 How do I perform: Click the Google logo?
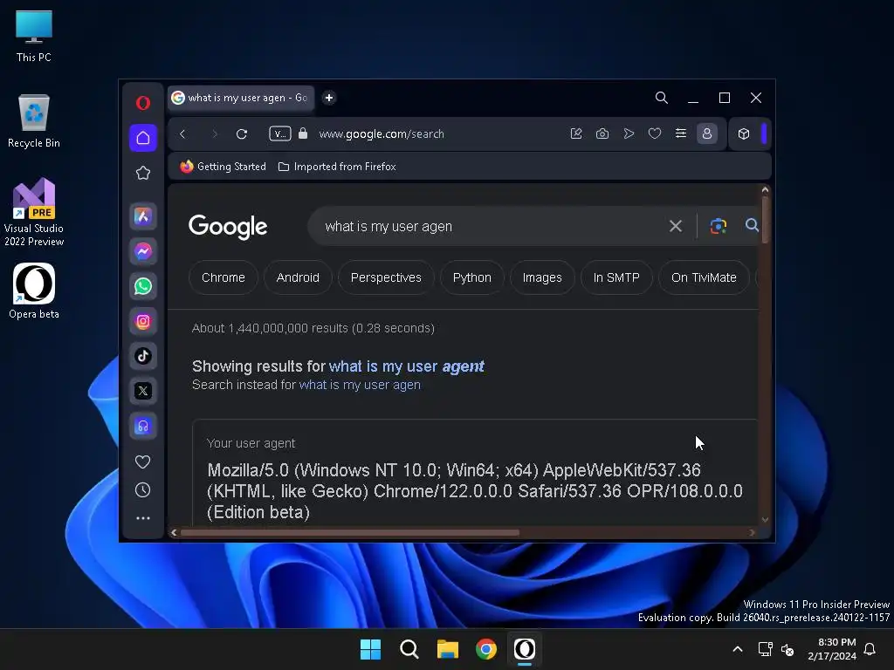[228, 227]
